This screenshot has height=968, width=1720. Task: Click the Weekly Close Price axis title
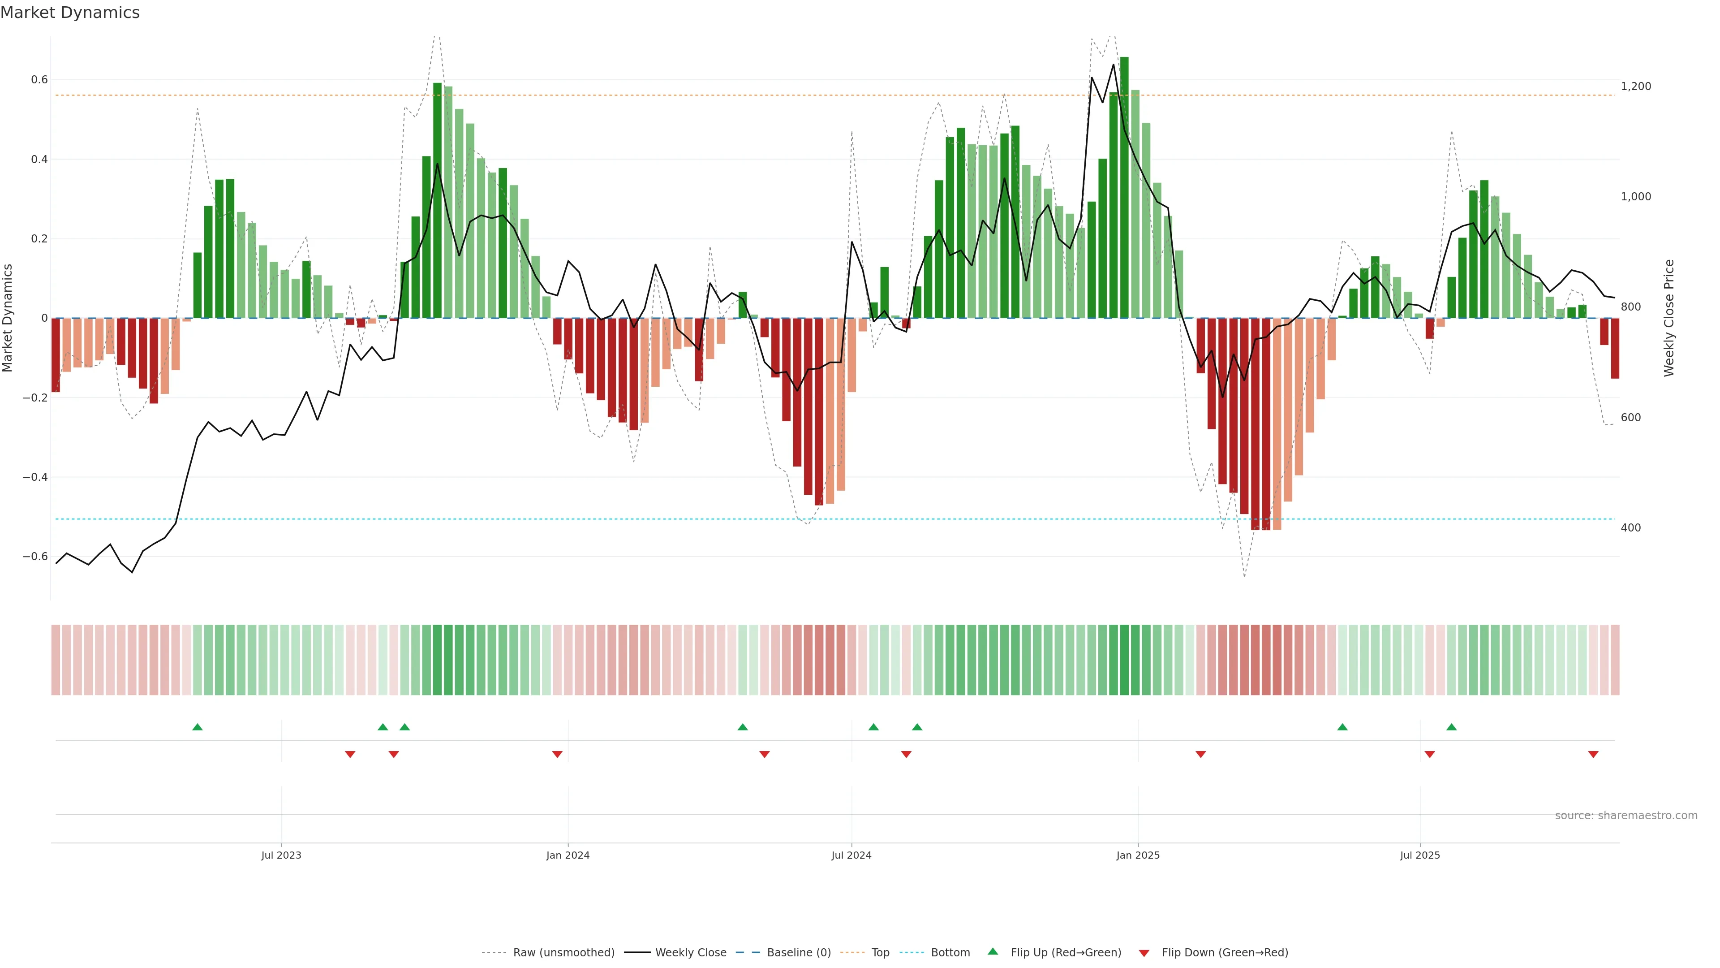click(x=1668, y=318)
